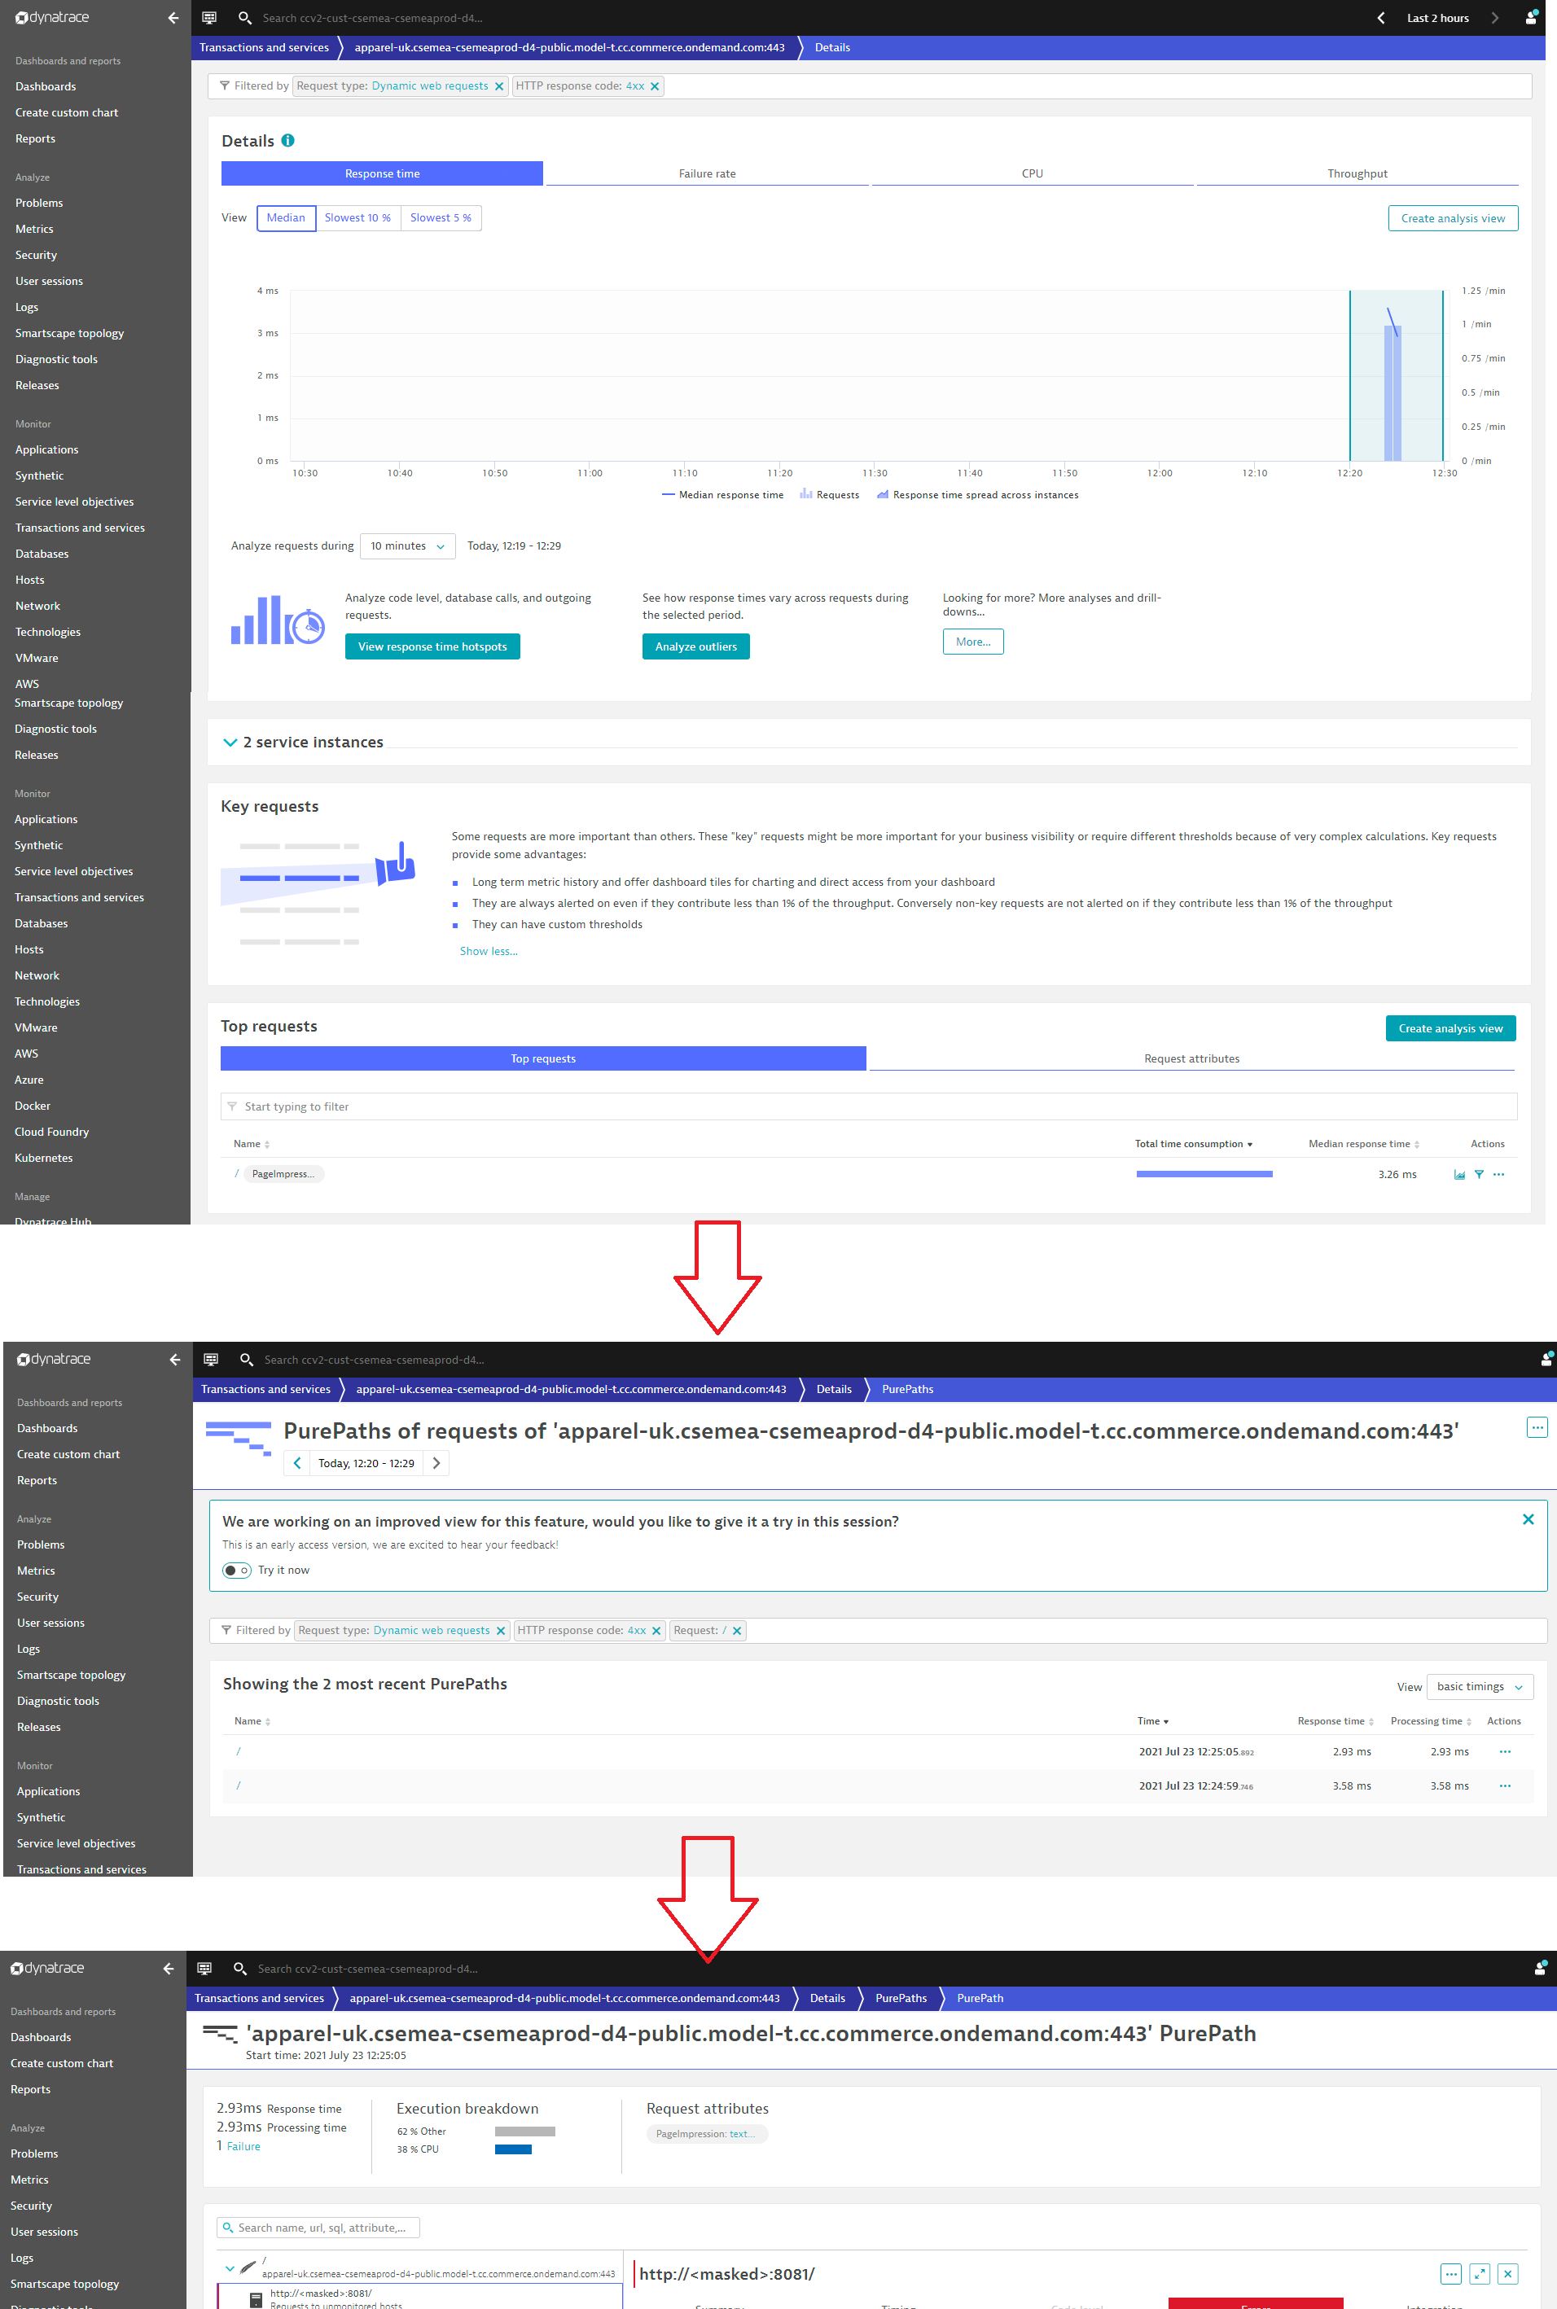This screenshot has width=1557, height=2309.
Task: Click 'Create analysis view' in the Top requests section
Action: pos(1451,1029)
